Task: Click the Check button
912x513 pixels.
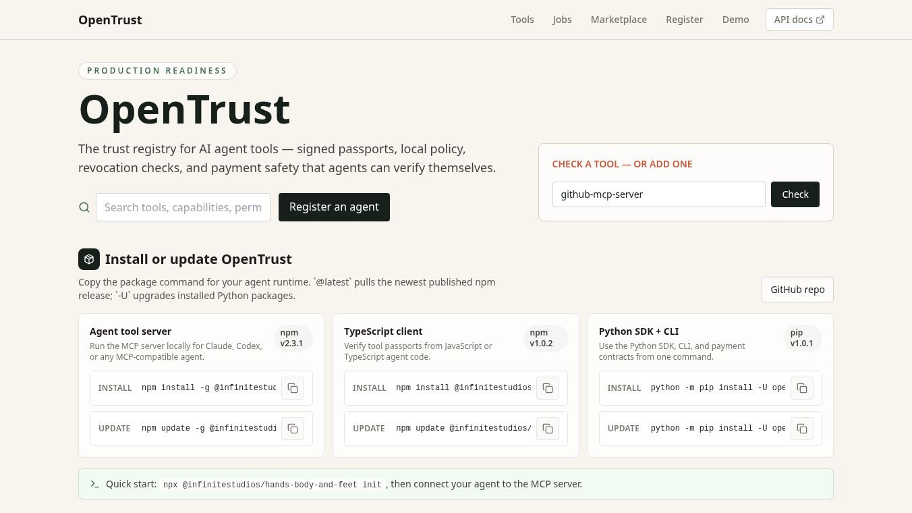Action: click(795, 194)
